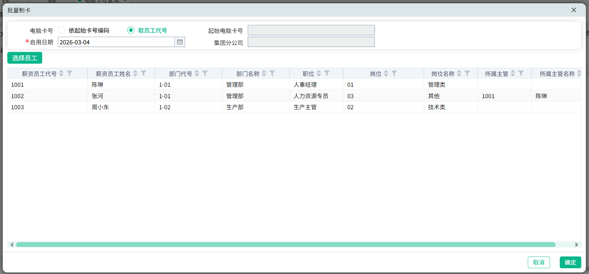Click the horizontal scrollbar right arrow
Viewport: 589px width, 274px height.
point(577,245)
